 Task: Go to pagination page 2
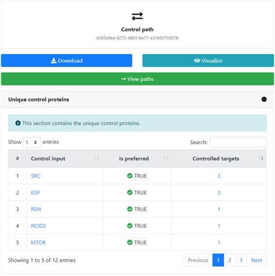(230, 260)
